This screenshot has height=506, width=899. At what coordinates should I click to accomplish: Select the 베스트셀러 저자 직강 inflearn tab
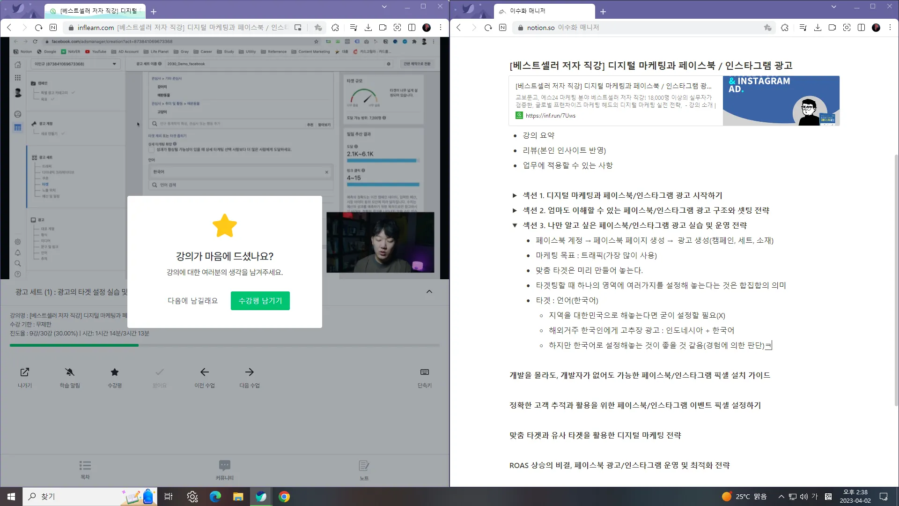pos(96,11)
